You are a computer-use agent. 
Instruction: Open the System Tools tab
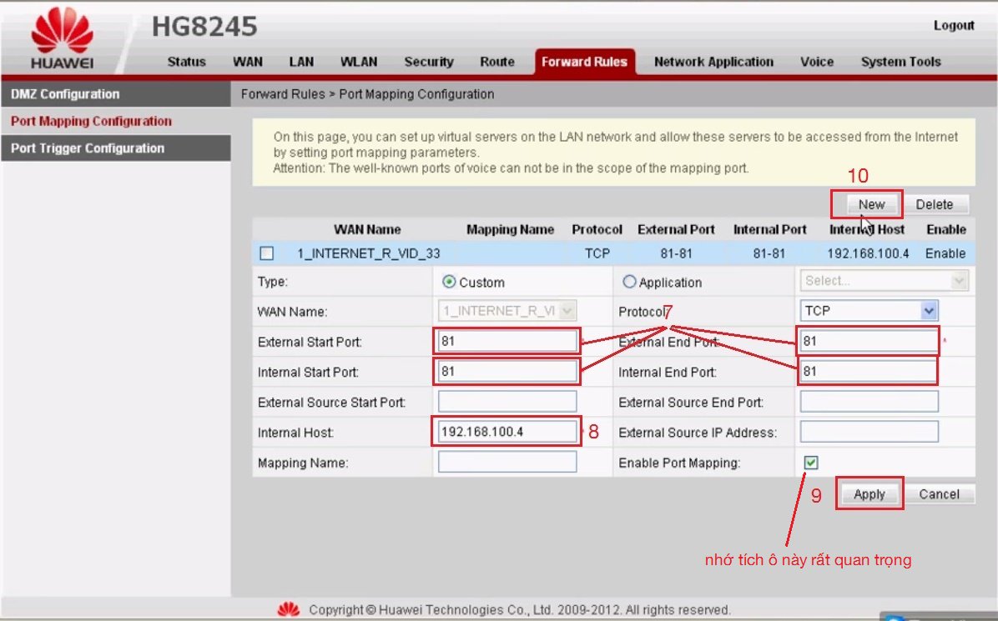coord(900,62)
